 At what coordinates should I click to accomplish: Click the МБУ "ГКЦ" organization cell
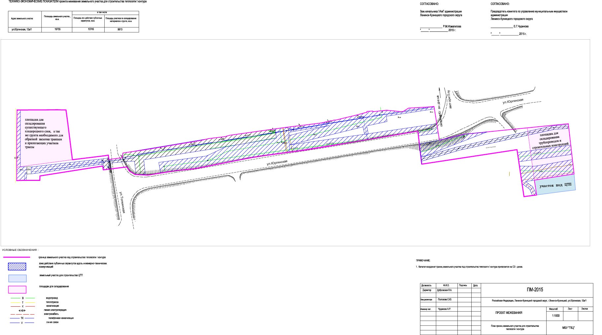click(568, 328)
